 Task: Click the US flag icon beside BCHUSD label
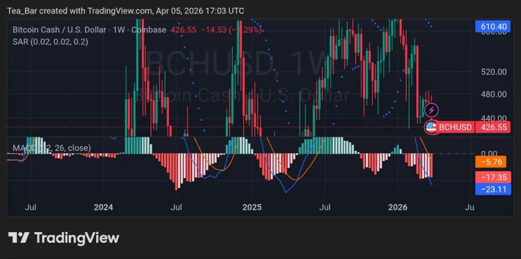click(431, 127)
